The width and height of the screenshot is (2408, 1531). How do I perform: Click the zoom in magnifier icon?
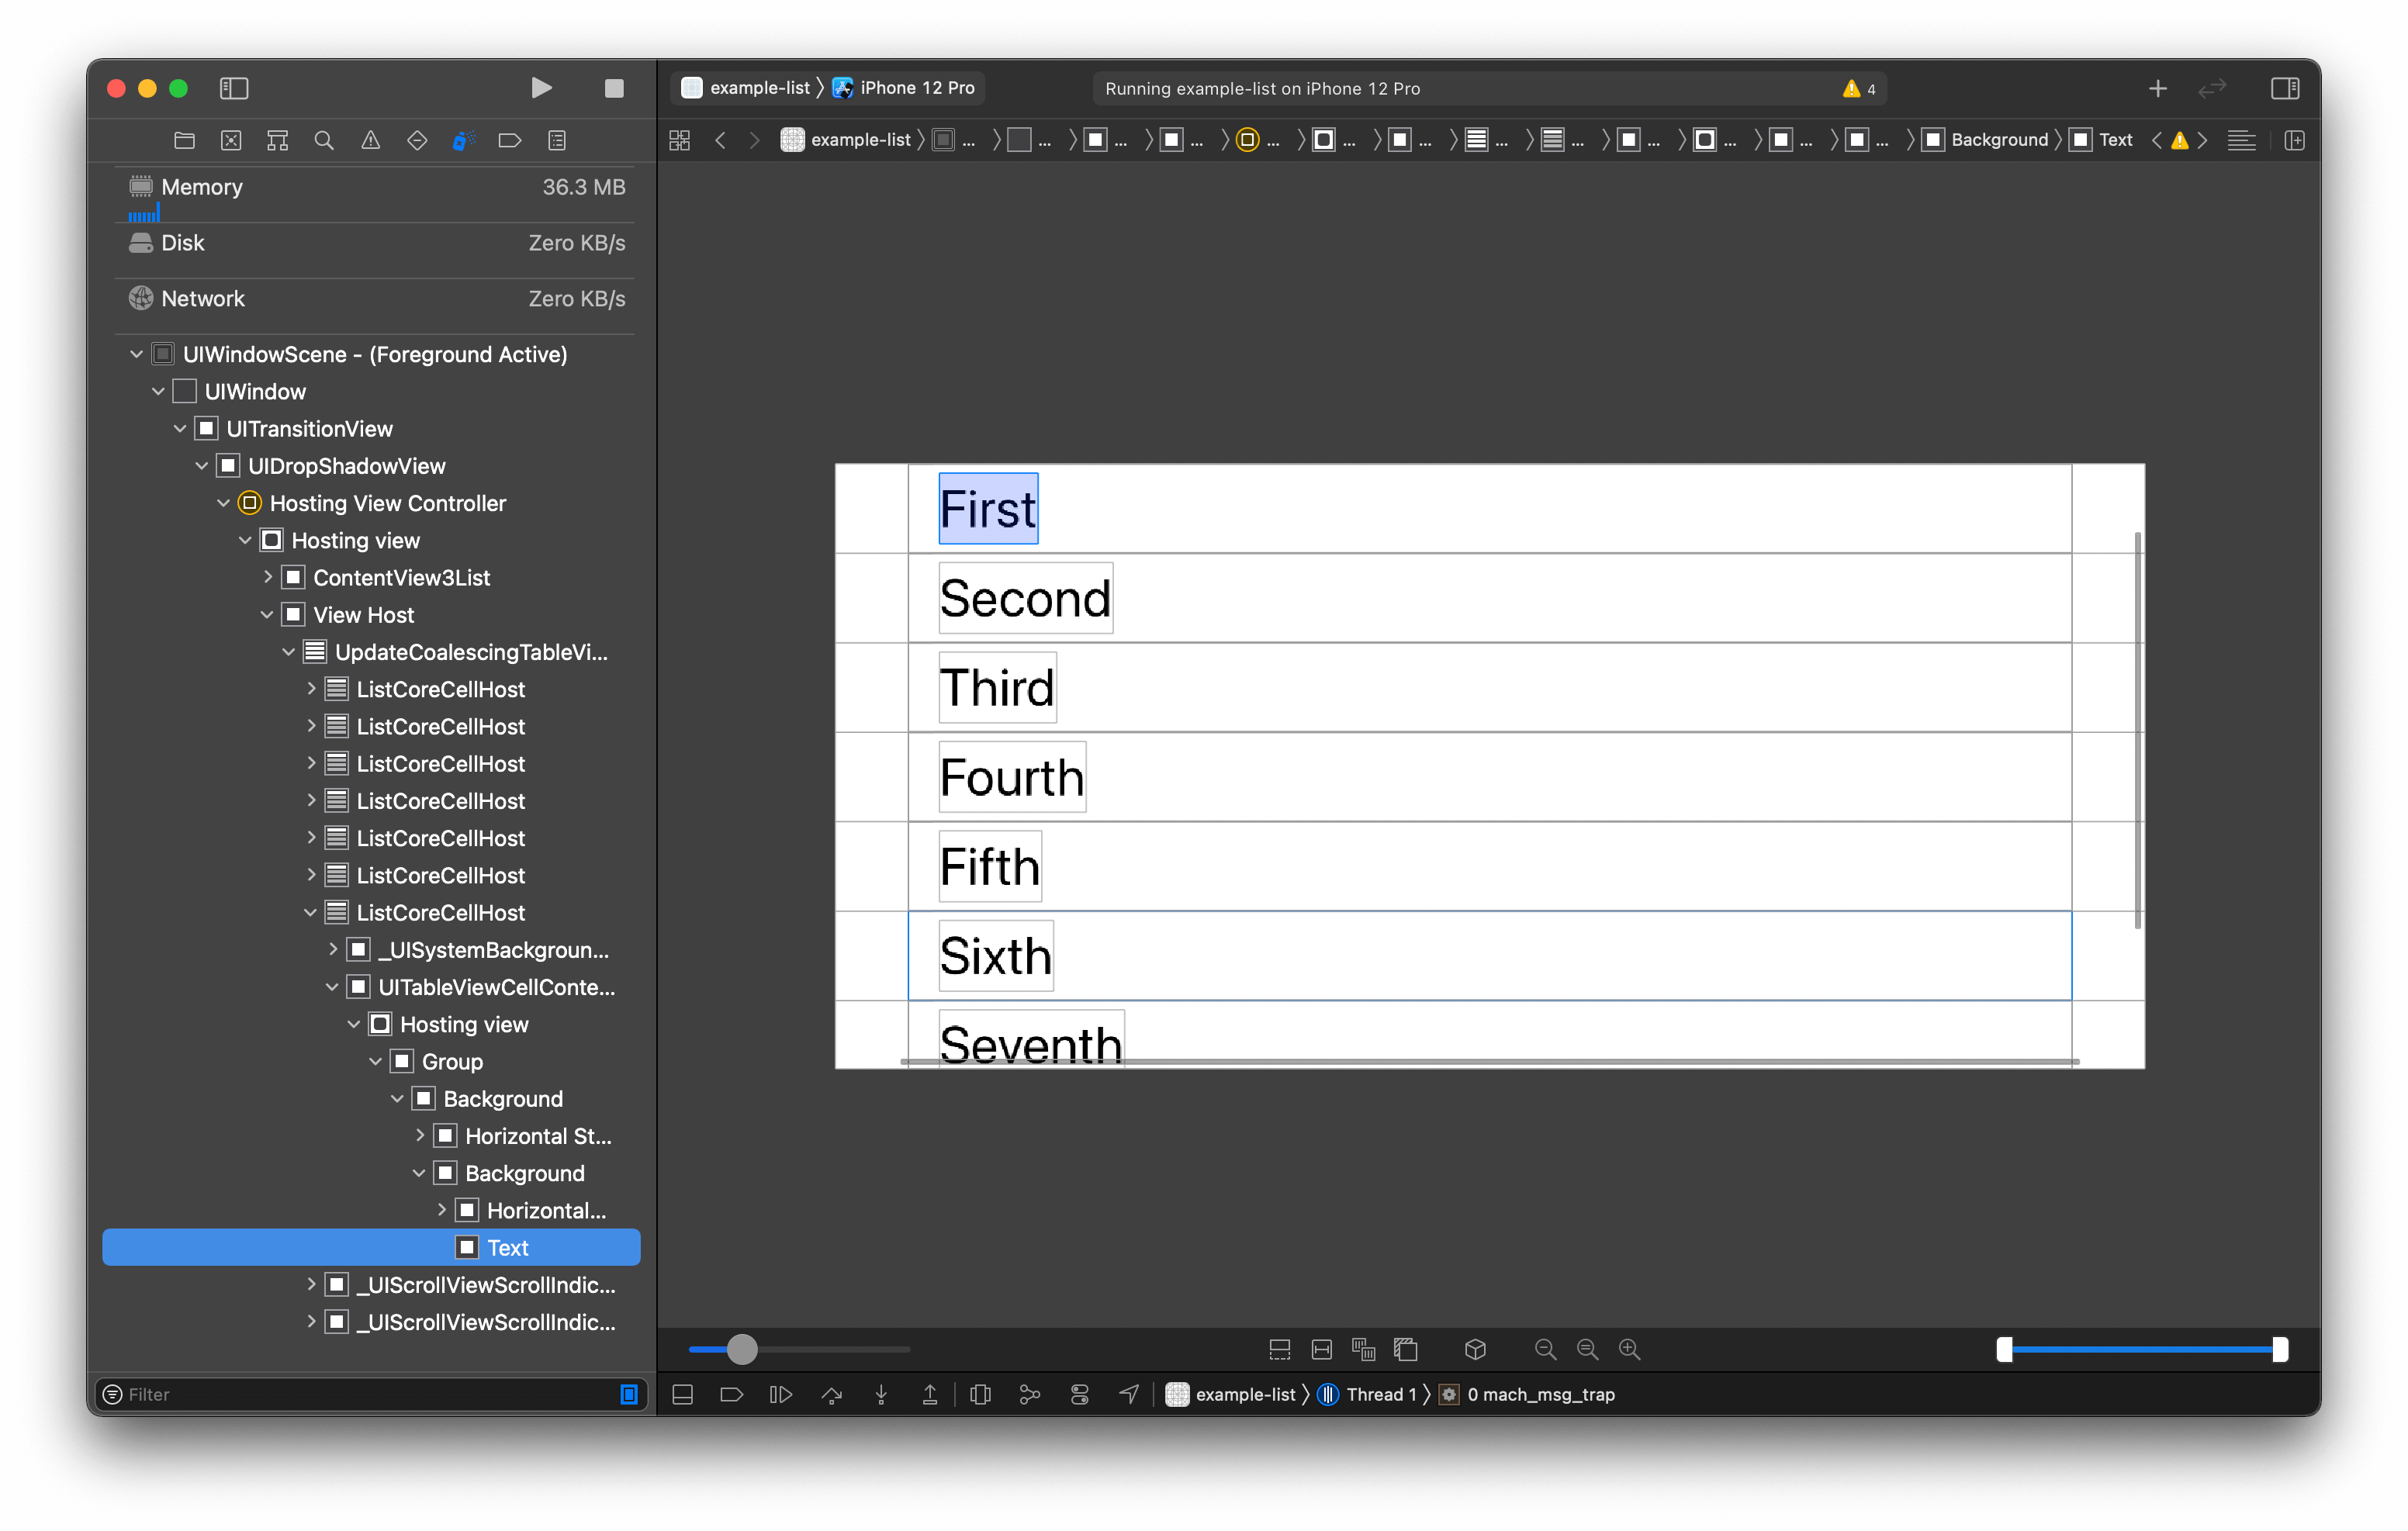pyautogui.click(x=1629, y=1349)
